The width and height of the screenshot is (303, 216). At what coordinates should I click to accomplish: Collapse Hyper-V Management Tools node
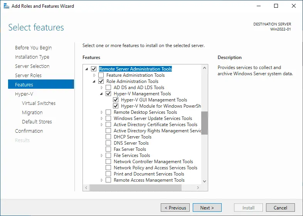tap(101, 94)
